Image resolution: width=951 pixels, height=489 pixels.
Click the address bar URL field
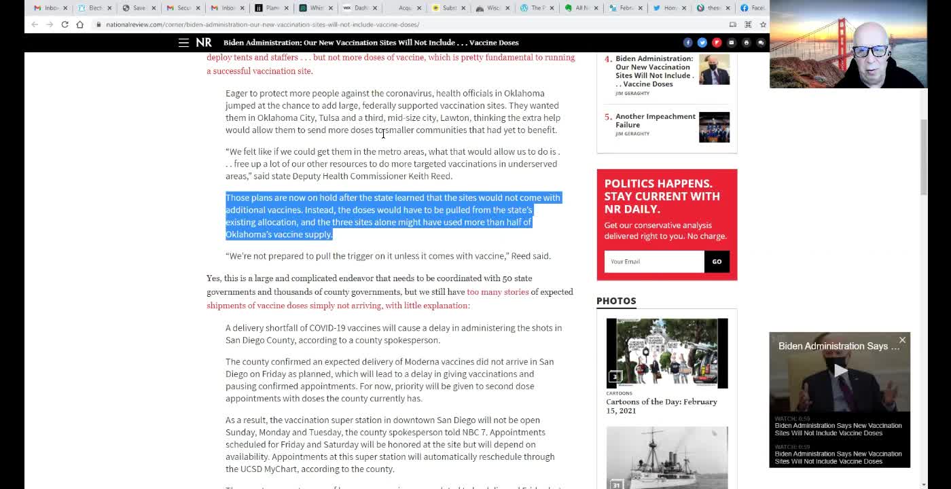[x=408, y=24]
